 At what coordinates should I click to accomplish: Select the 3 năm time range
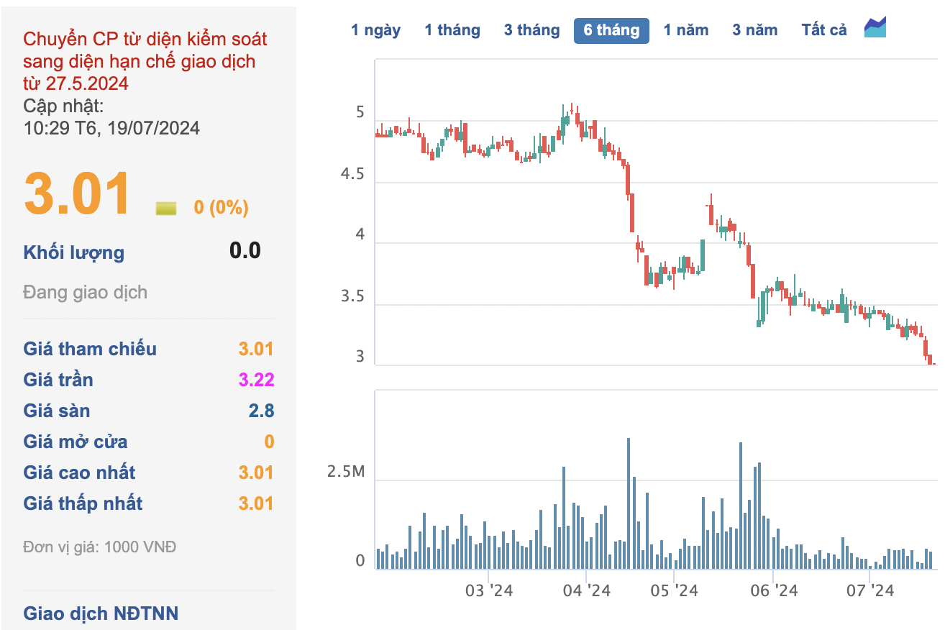click(x=755, y=30)
